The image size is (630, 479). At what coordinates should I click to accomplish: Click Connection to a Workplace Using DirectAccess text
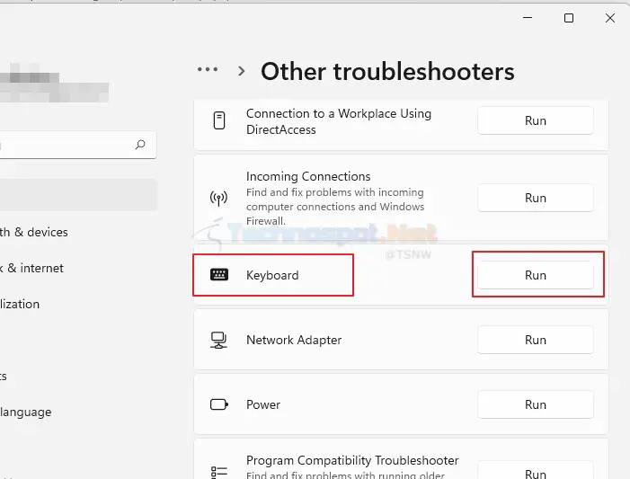click(339, 121)
